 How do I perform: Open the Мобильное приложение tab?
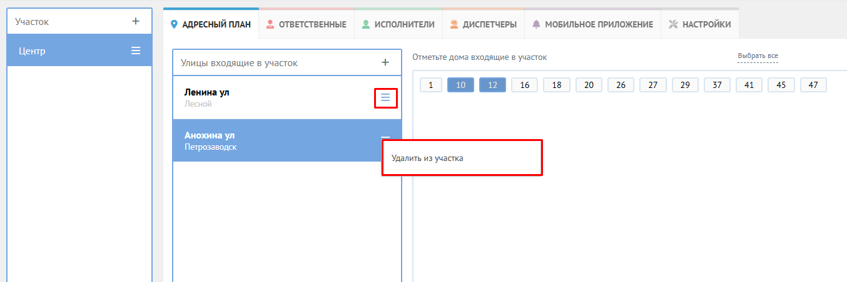tap(592, 24)
